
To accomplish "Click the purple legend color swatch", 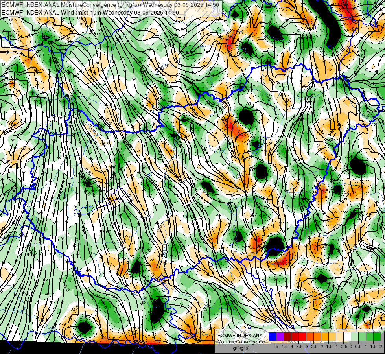I will point(280,336).
